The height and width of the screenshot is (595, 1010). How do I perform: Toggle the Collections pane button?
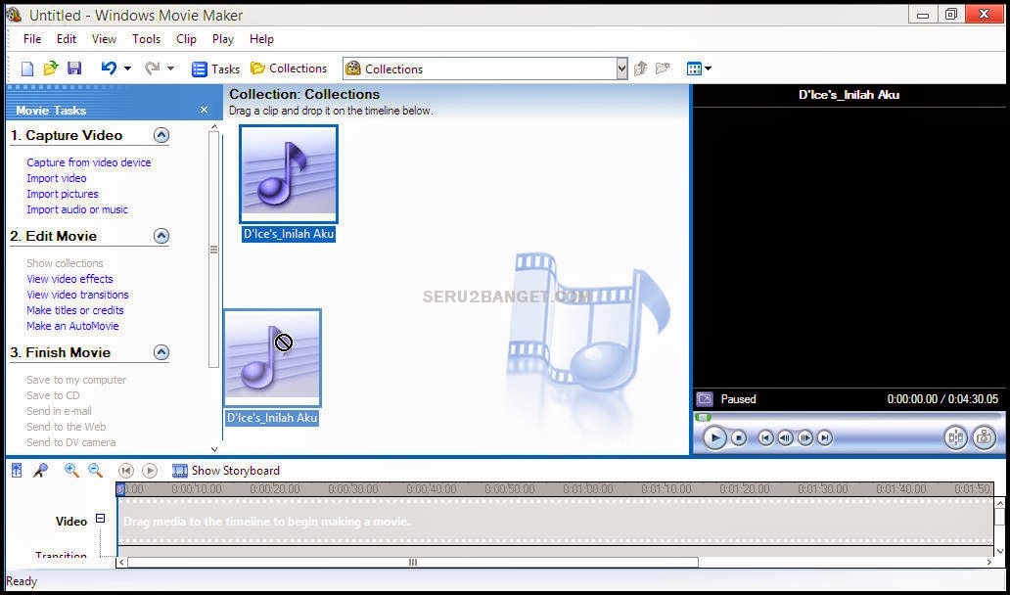[x=289, y=69]
